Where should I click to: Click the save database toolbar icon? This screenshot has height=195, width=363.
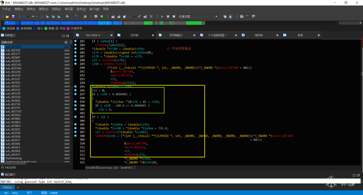13,17
